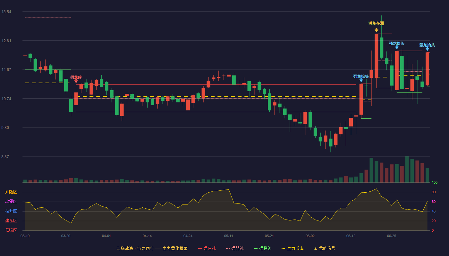Click the 06-12 date label
449x256 pixels.
coord(351,236)
